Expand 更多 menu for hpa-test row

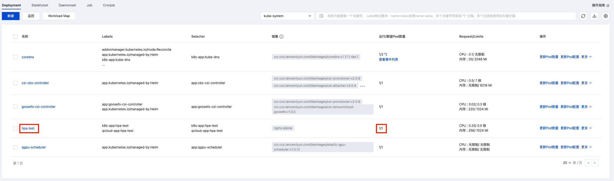(x=586, y=128)
